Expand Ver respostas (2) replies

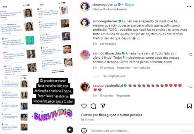pyautogui.click(x=114, y=76)
